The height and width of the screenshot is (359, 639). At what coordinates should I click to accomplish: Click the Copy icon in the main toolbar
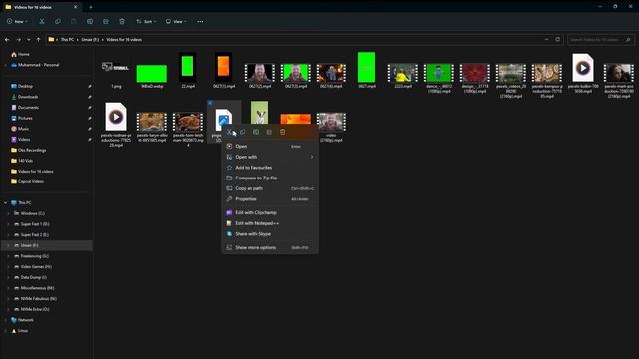(x=58, y=21)
